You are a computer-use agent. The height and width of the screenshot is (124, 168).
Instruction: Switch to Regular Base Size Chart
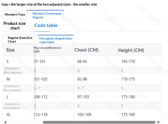click(20, 39)
